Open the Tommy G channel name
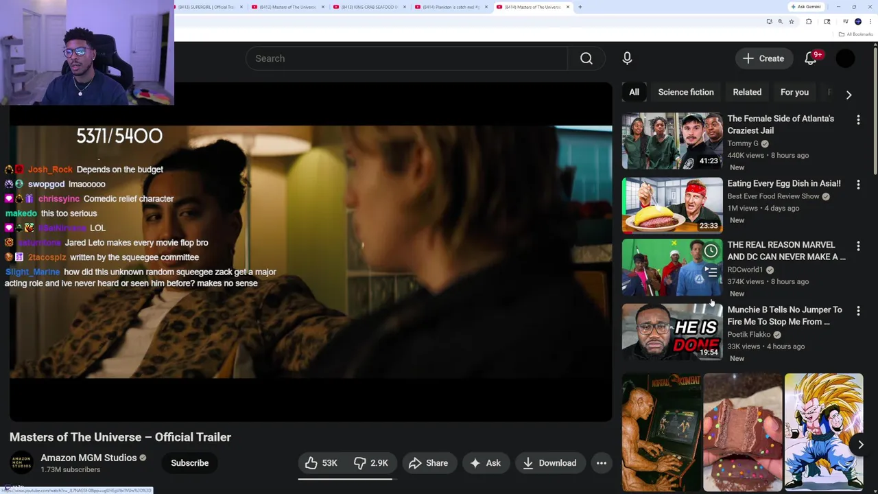 pos(743,143)
